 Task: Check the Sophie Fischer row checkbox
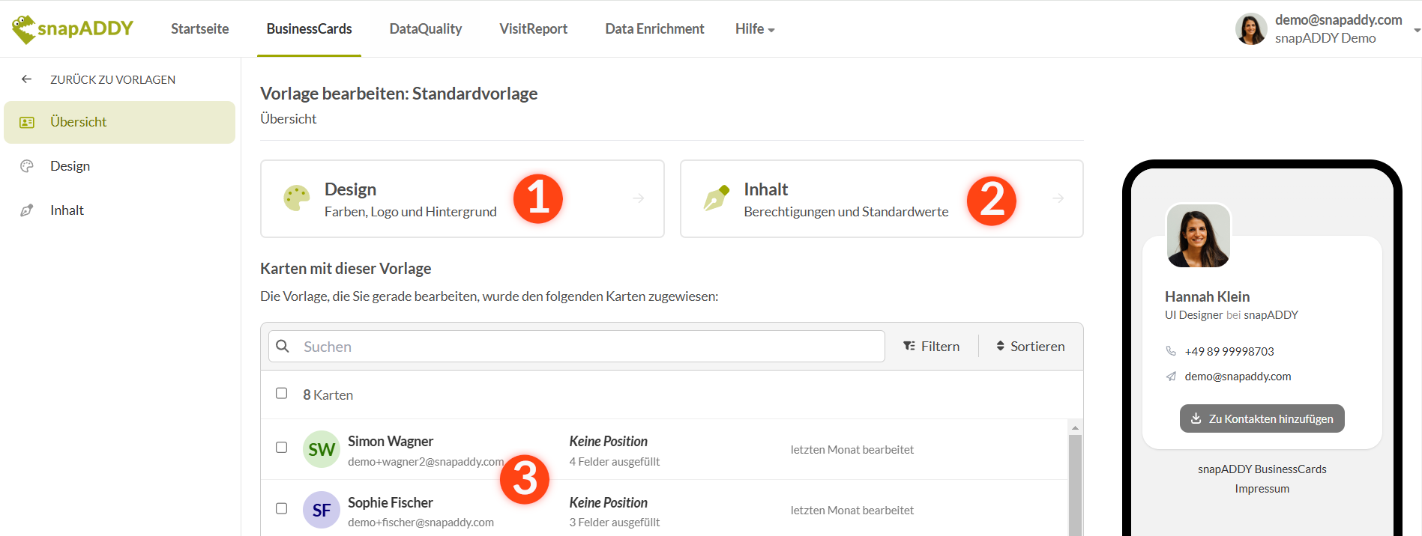pyautogui.click(x=282, y=508)
